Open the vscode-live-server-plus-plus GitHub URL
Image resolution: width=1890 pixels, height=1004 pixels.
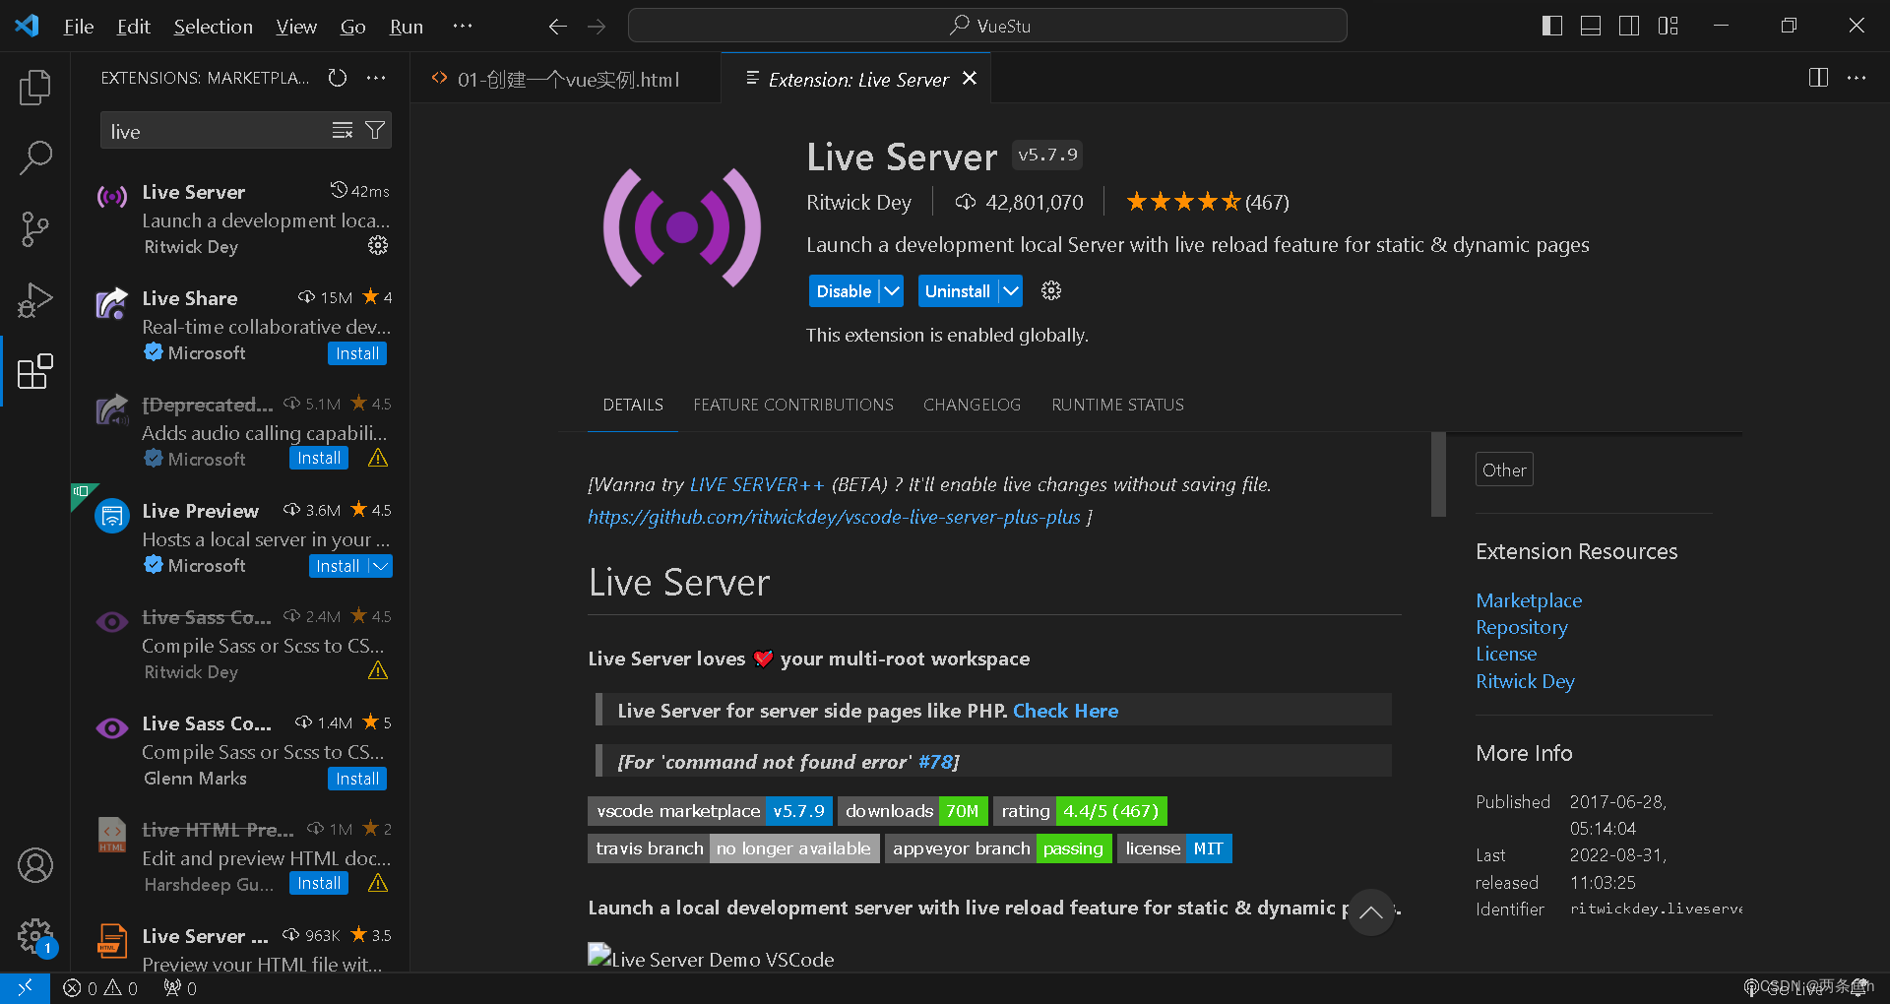834,517
